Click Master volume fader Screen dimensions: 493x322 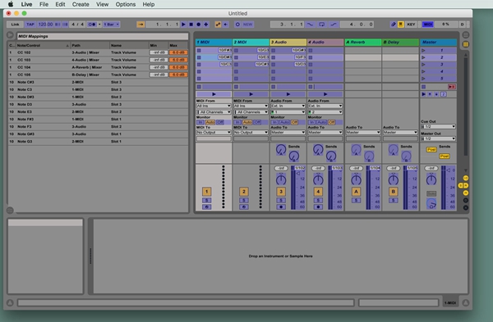[x=449, y=170]
